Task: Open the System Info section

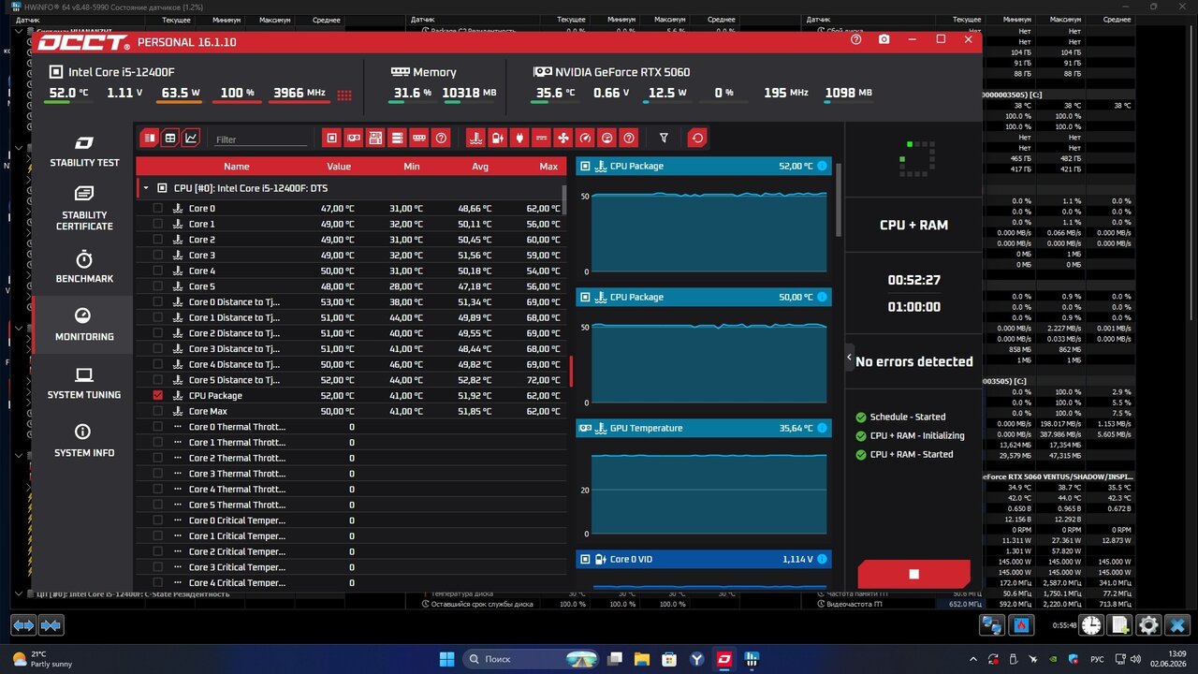Action: coord(84,441)
